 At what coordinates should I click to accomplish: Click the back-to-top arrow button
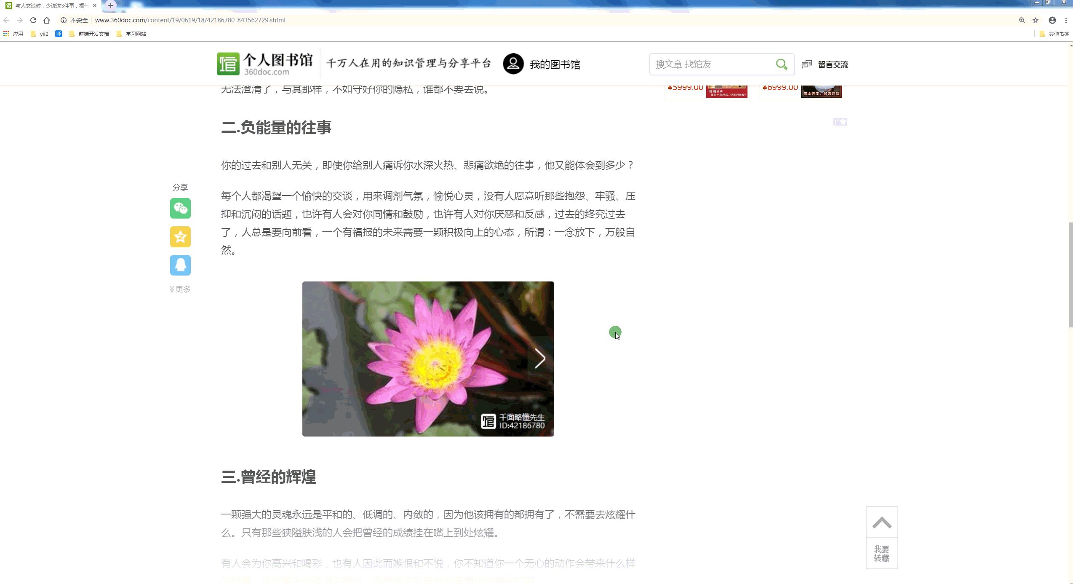click(882, 522)
